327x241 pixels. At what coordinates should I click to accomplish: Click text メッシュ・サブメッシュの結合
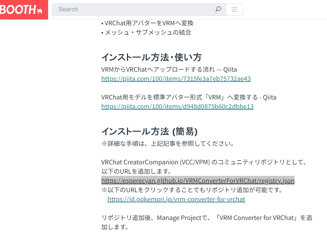148,32
